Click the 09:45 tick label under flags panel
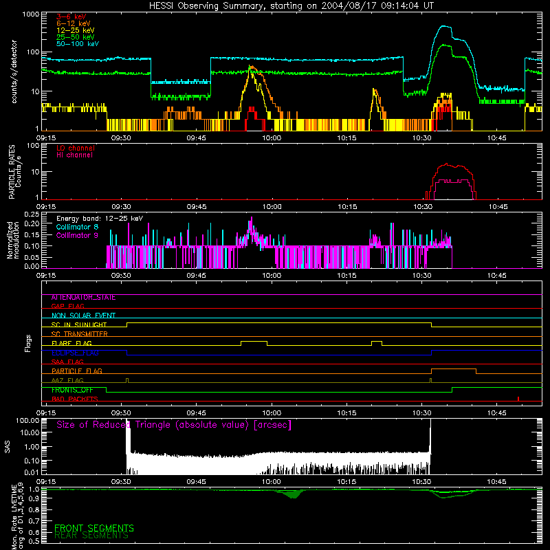 [197, 413]
